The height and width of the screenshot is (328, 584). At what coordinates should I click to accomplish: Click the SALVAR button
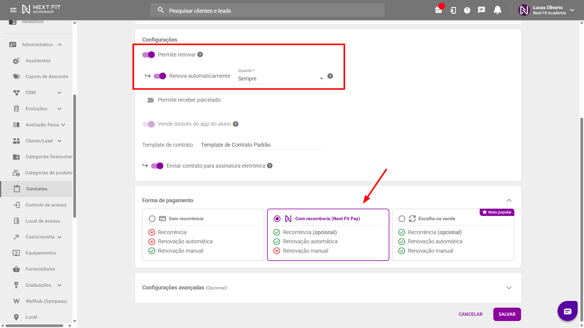click(507, 314)
